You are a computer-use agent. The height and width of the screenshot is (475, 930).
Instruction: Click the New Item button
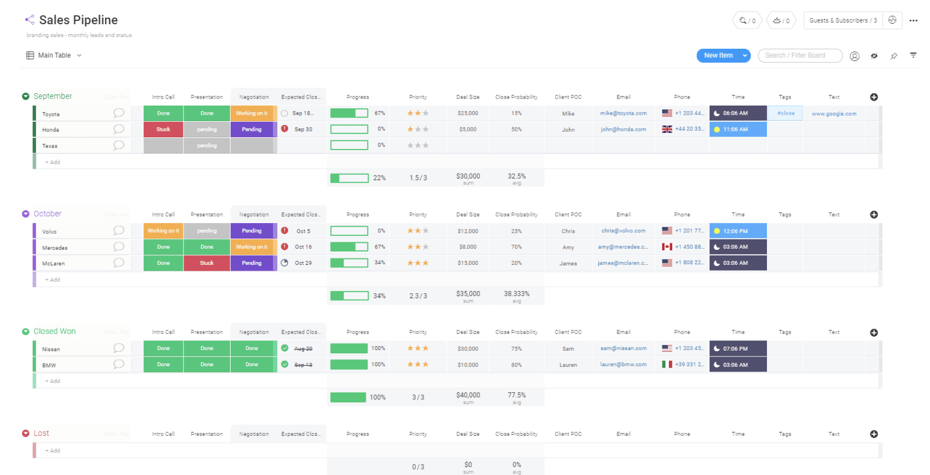tap(718, 55)
